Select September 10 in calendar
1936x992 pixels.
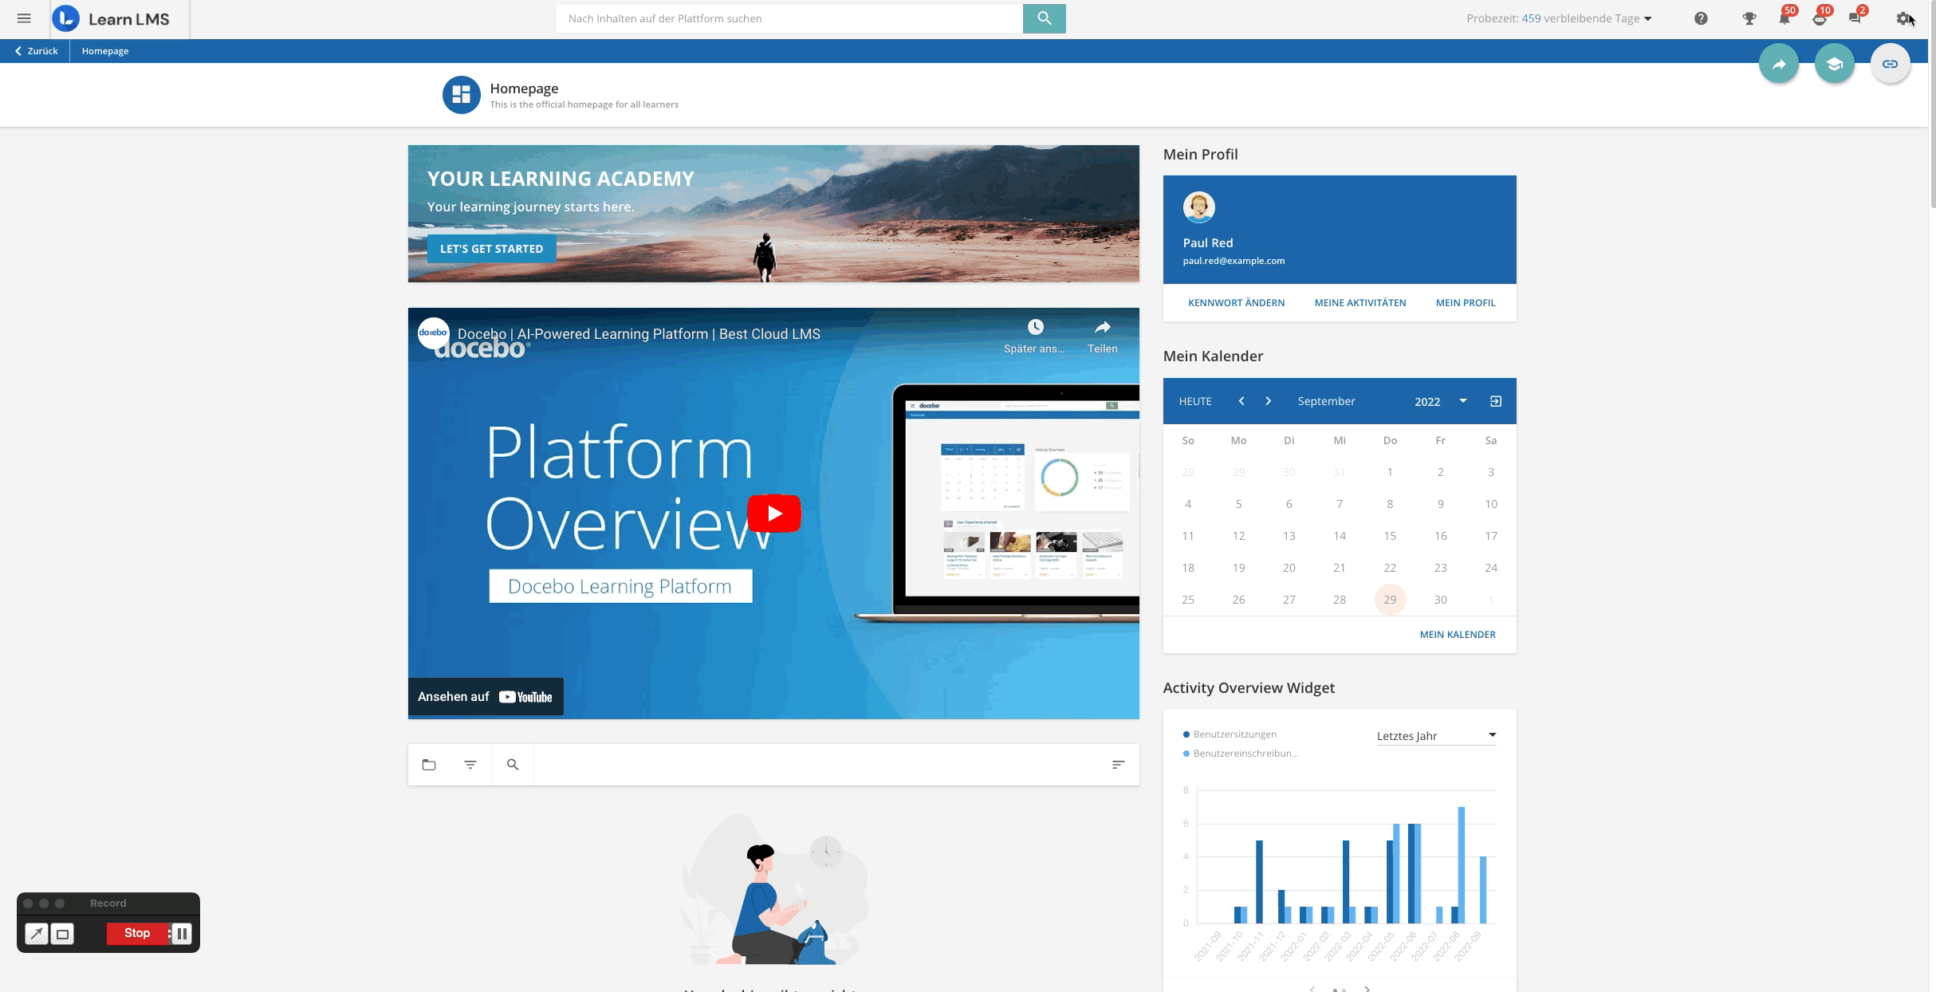click(x=1491, y=504)
